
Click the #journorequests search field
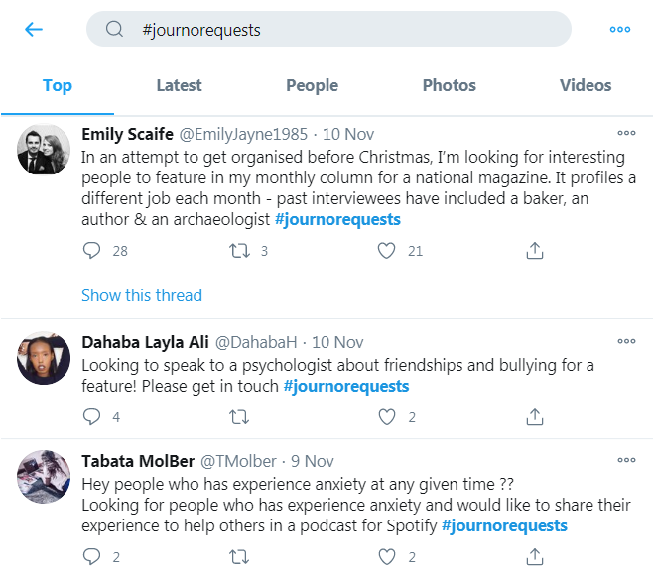coord(328,29)
